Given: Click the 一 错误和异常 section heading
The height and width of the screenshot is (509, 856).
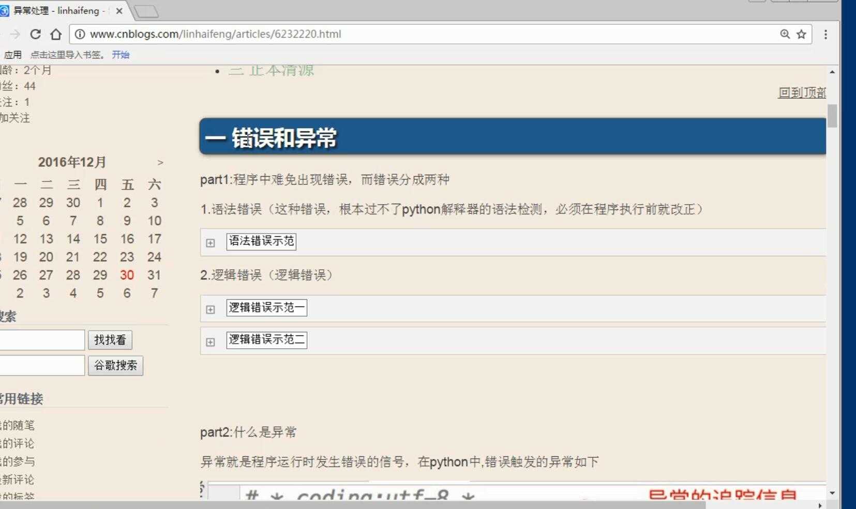Looking at the screenshot, I should [x=271, y=138].
